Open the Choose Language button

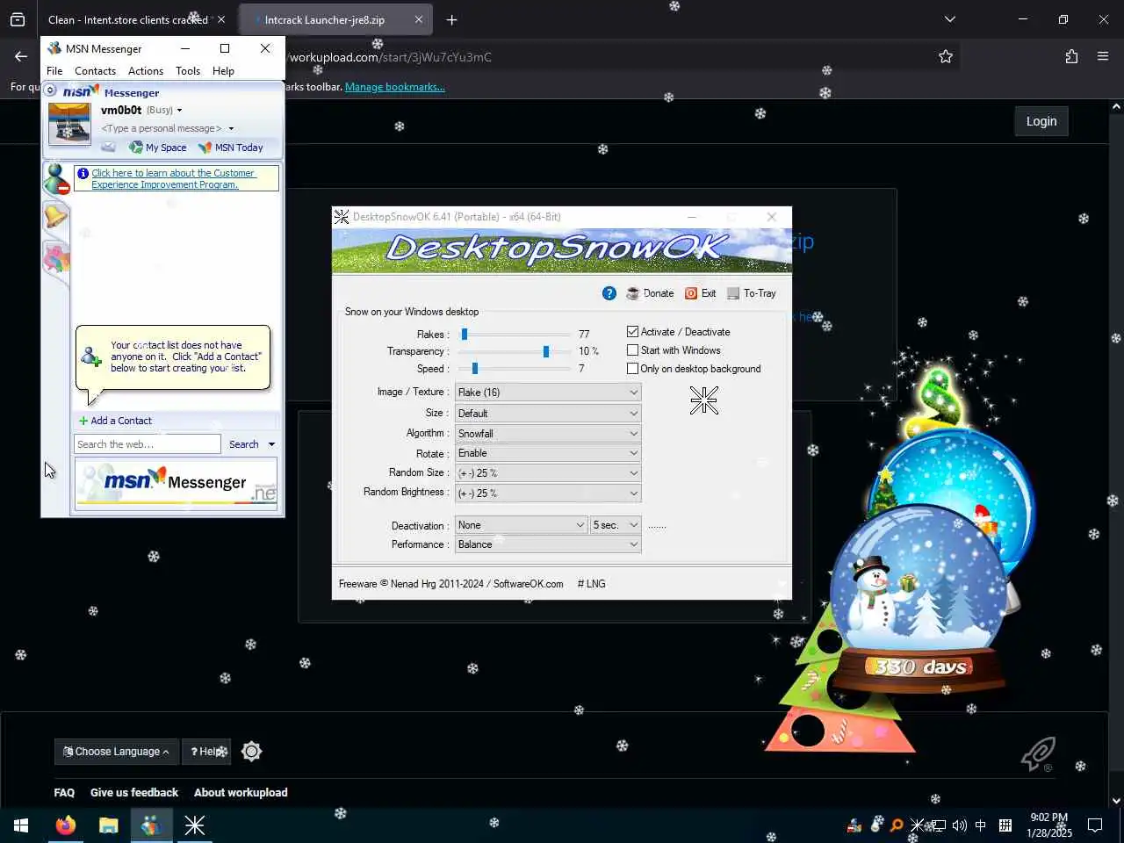pos(116,752)
